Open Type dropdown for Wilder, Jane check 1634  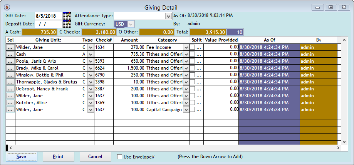tap(91, 48)
